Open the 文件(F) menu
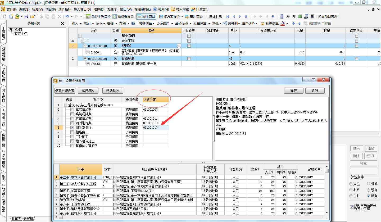Screen dimensions: 381x222 [12, 9]
